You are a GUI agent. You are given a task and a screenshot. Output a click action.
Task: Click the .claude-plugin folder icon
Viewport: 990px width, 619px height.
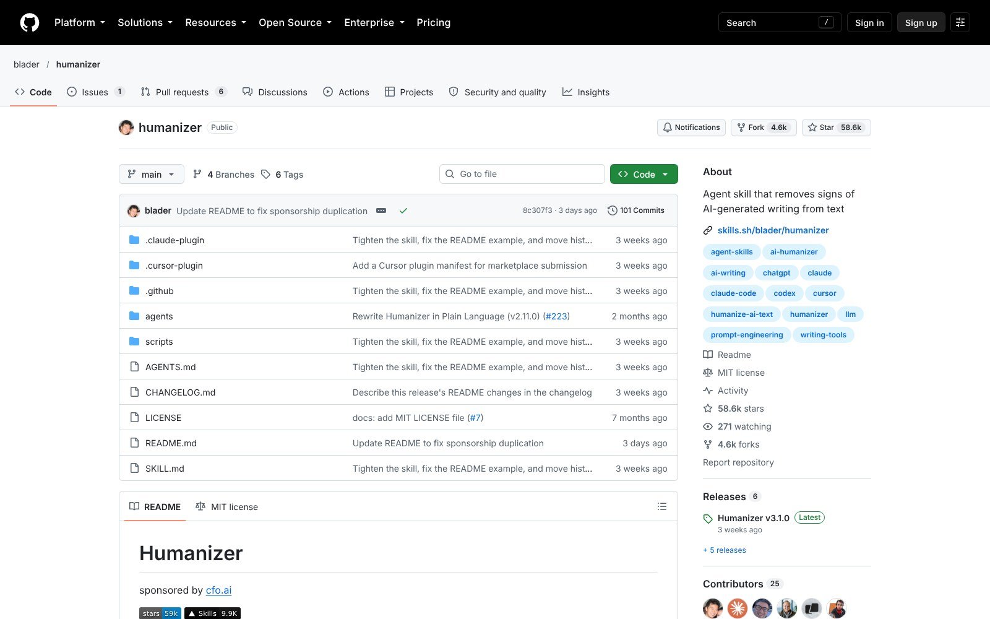(134, 240)
